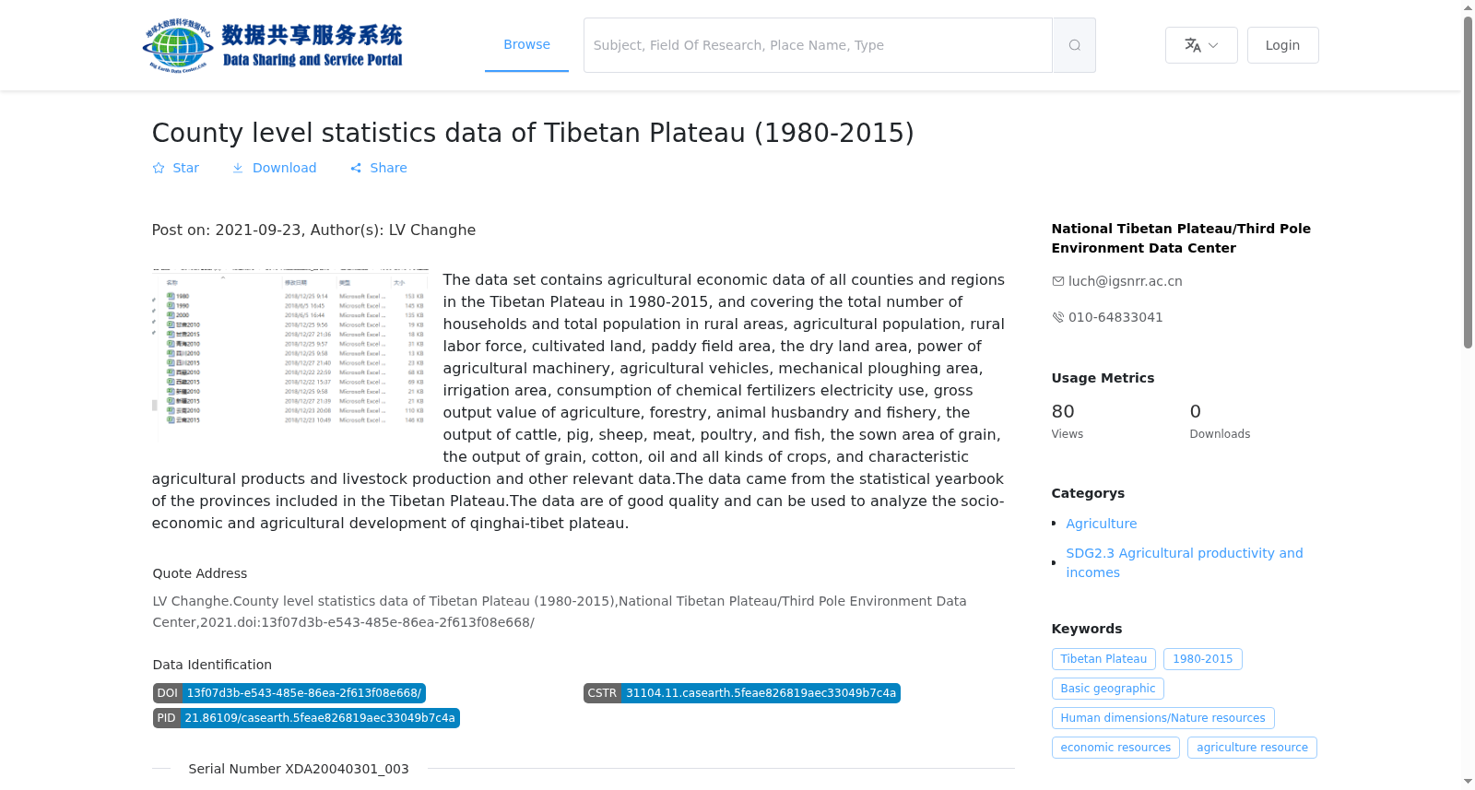The image size is (1475, 790).
Task: Open the language switcher dropdown
Action: pos(1201,45)
